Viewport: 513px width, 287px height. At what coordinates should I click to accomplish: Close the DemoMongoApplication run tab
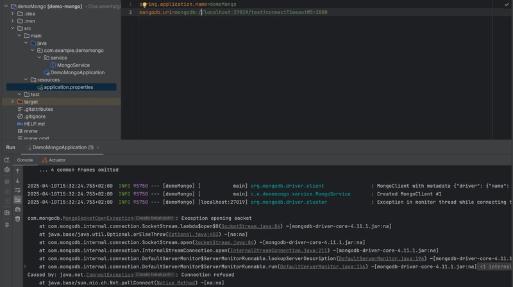(x=99, y=147)
